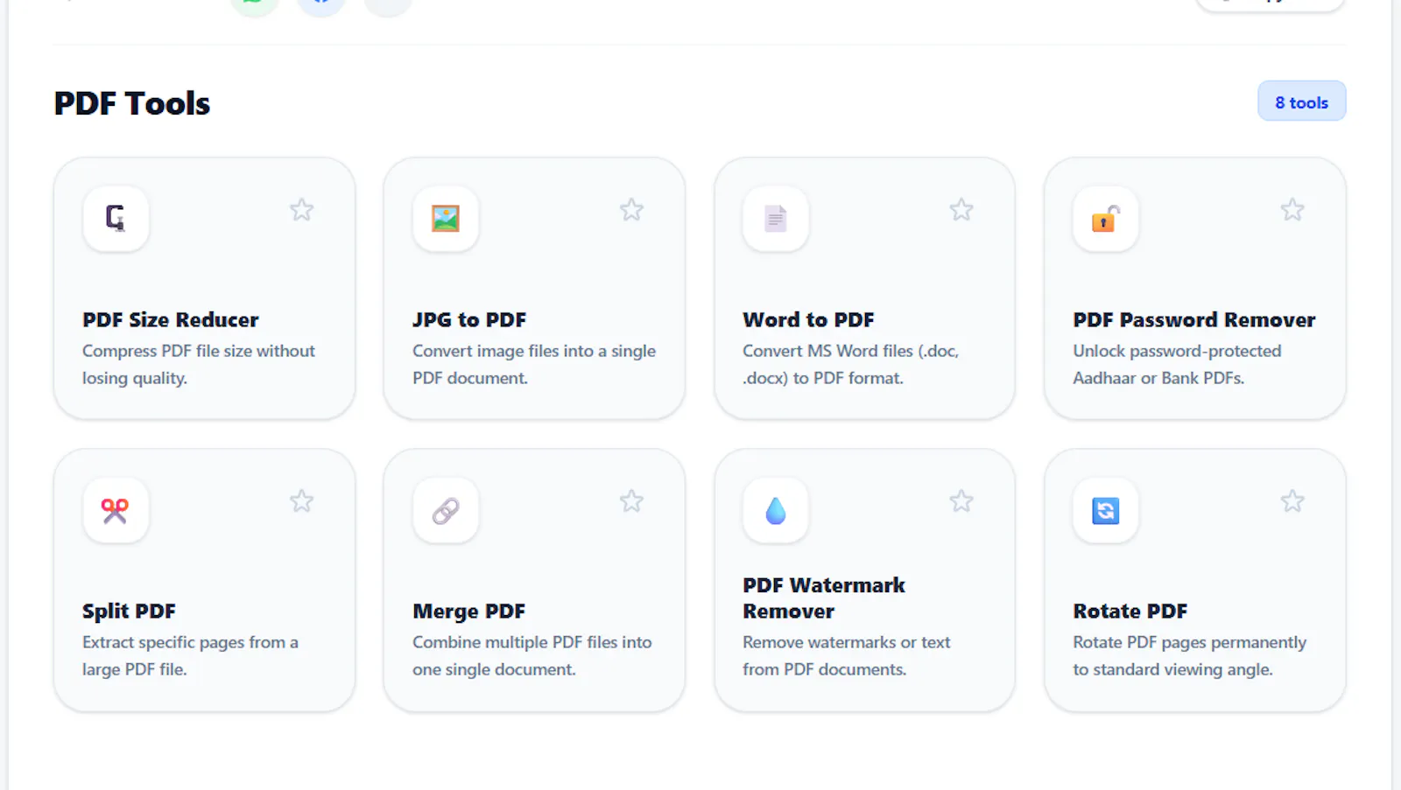Open the PDF Watermark Remover title link
The height and width of the screenshot is (790, 1401).
coord(824,598)
